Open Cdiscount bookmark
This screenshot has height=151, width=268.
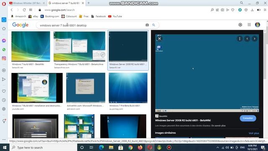point(69,16)
